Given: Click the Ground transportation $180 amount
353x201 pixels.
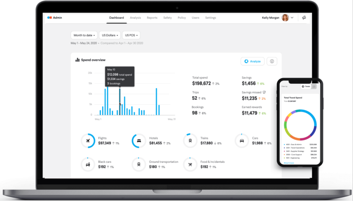Looking at the screenshot, I should [x=153, y=167].
